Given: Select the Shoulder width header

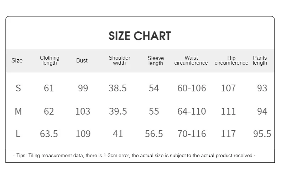Looking at the screenshot, I should [x=120, y=60].
